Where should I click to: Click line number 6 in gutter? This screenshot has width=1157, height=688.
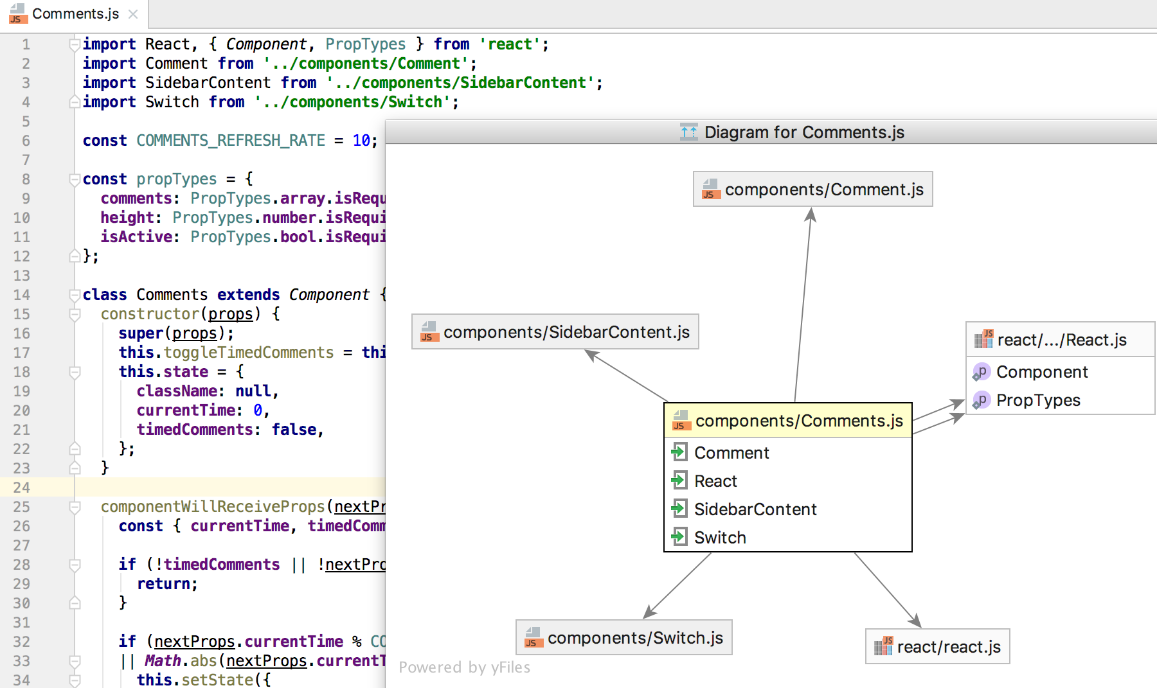[x=26, y=141]
